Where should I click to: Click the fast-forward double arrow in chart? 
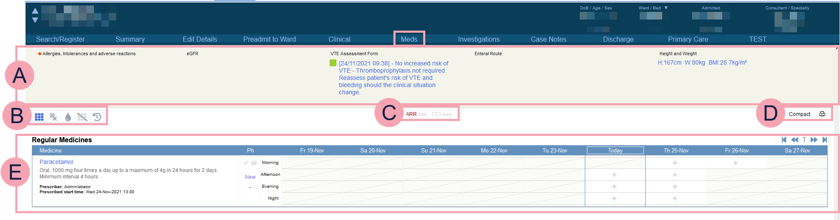click(x=814, y=140)
